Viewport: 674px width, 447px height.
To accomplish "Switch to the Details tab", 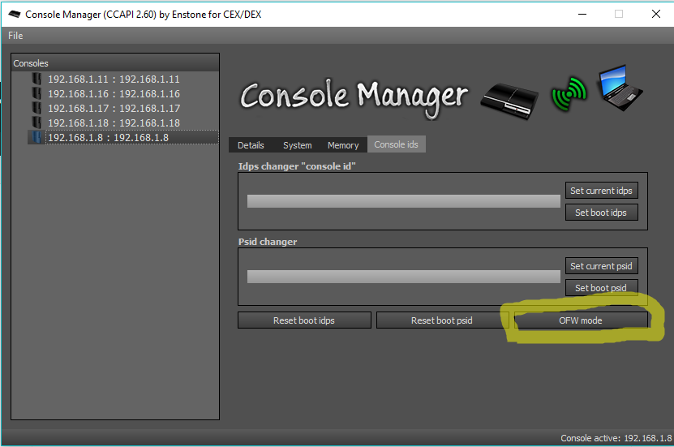I will [251, 145].
